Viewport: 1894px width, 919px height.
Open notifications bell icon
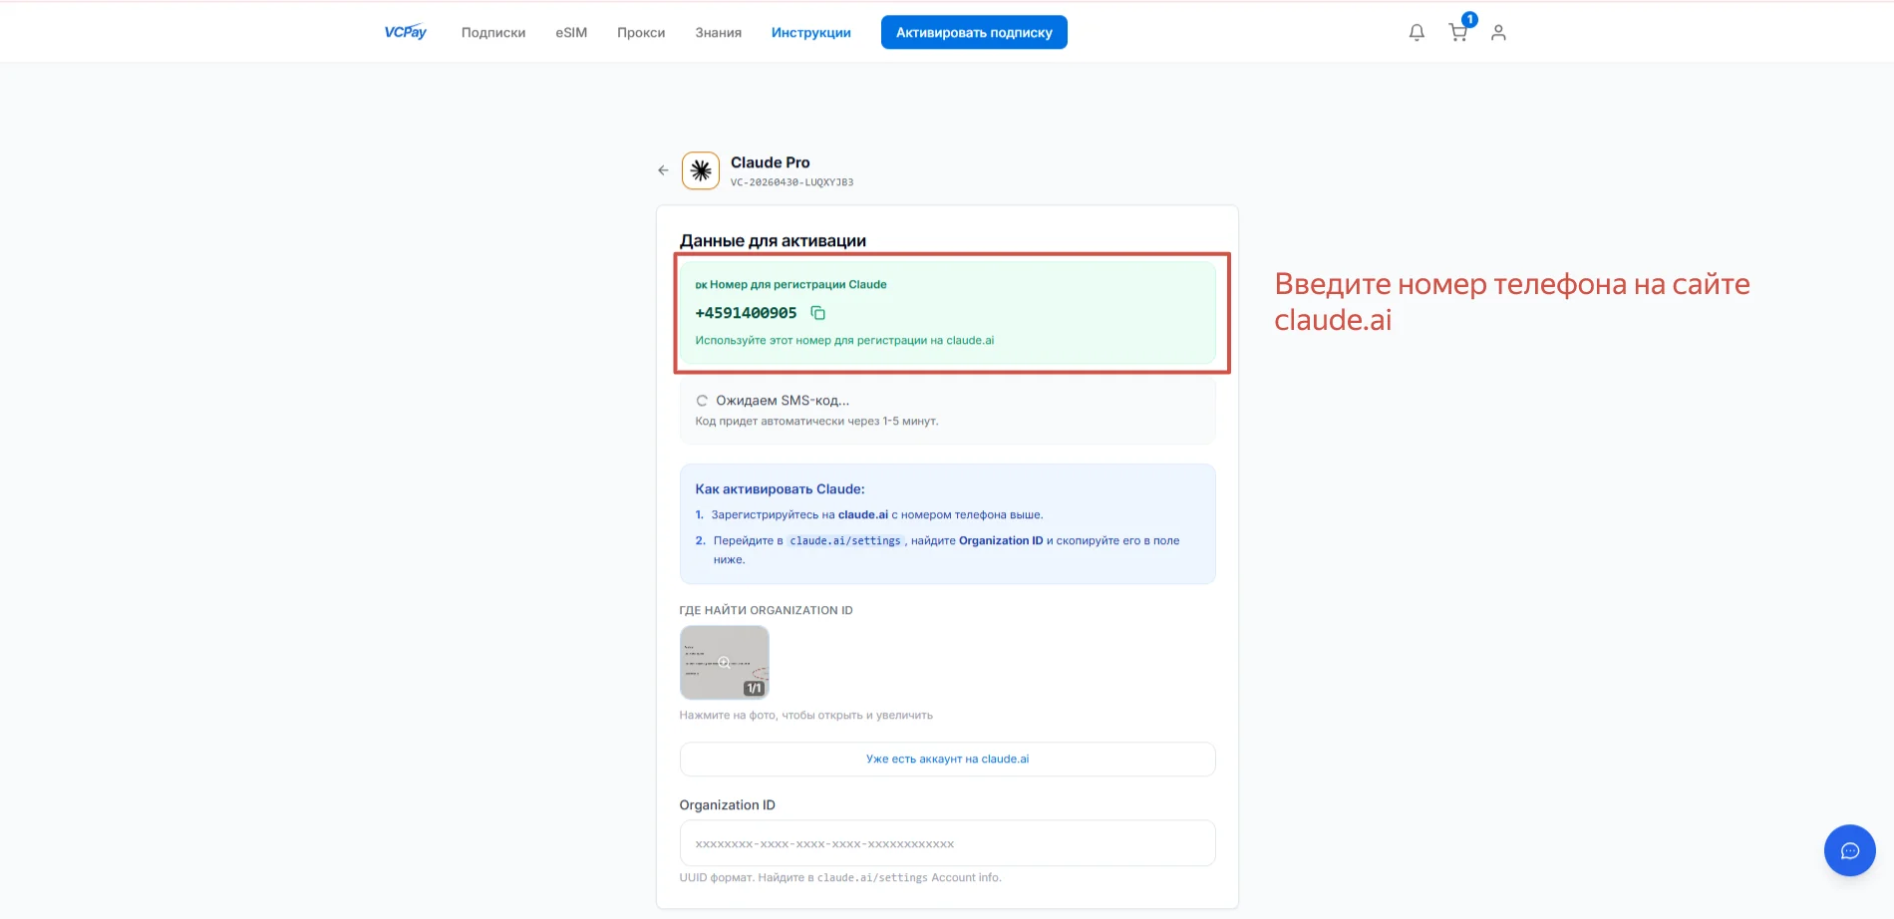point(1417,33)
